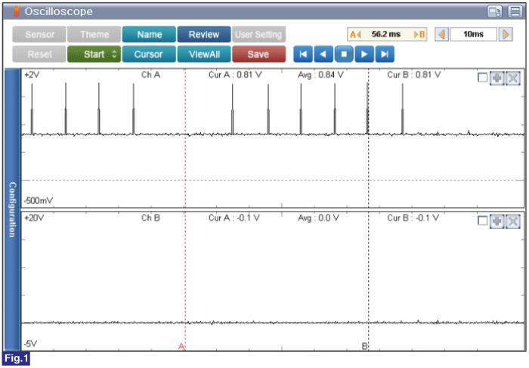Click the 10ms time base field

tap(473, 35)
